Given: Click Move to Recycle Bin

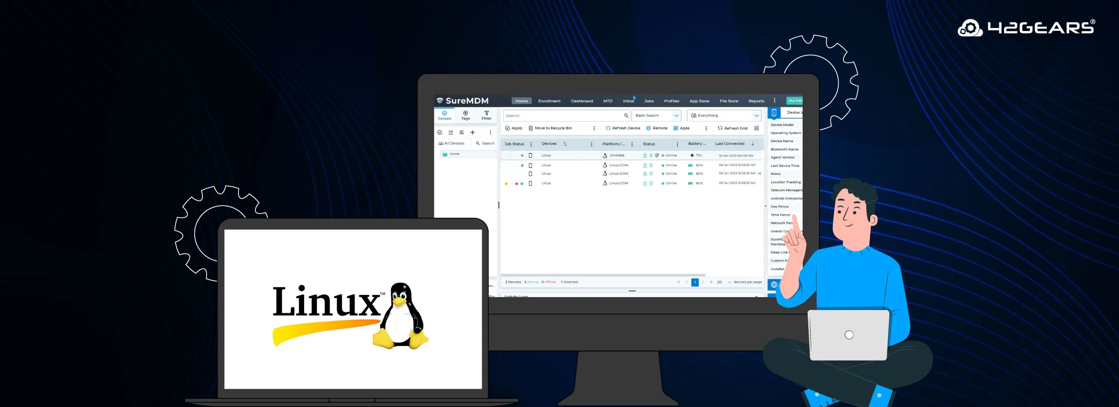Looking at the screenshot, I should tap(550, 128).
